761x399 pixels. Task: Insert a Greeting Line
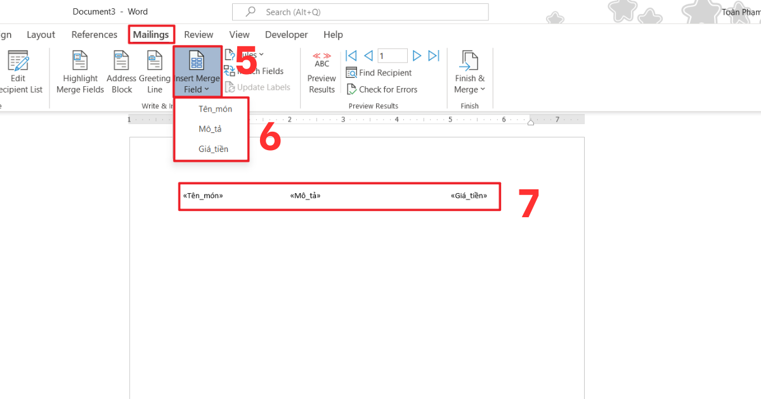[155, 72]
